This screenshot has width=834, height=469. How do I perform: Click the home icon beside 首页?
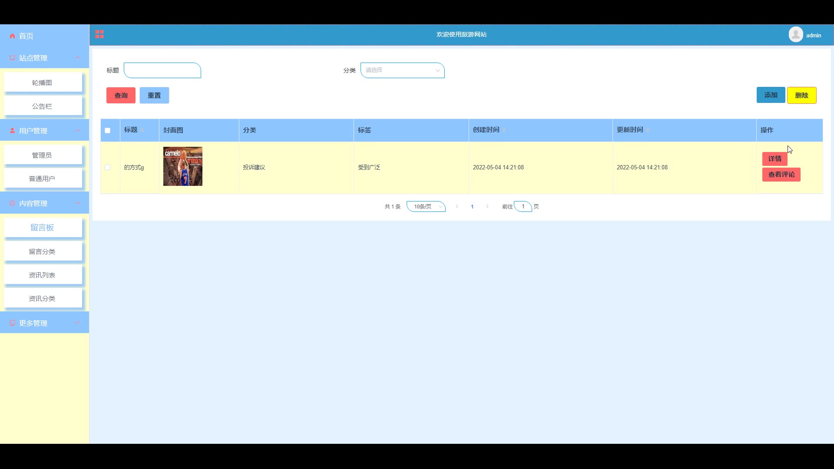[x=12, y=36]
